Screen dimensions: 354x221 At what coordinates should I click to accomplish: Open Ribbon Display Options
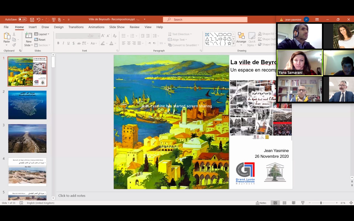pyautogui.click(x=317, y=20)
